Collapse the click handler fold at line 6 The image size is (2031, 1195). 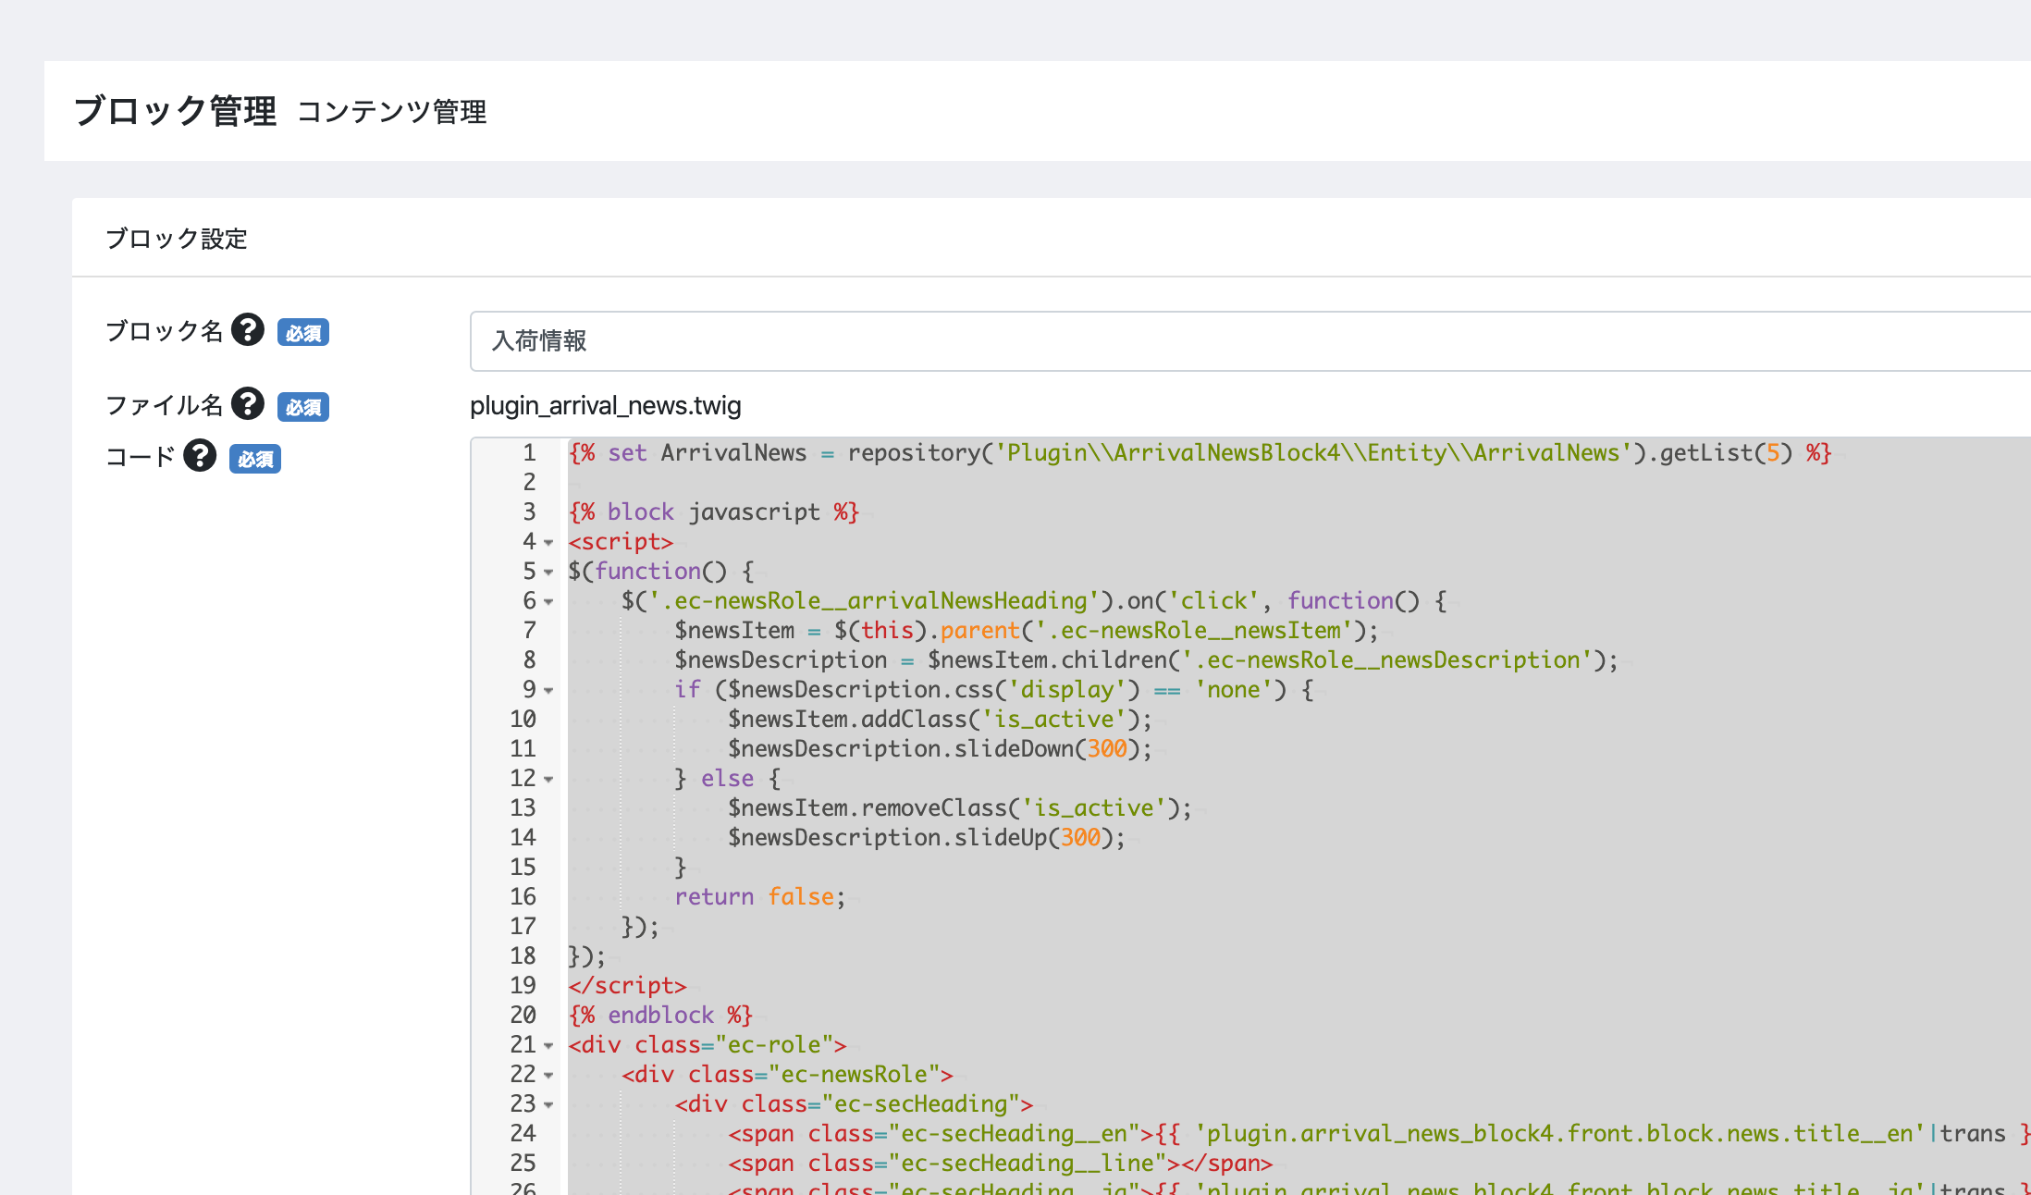(548, 602)
